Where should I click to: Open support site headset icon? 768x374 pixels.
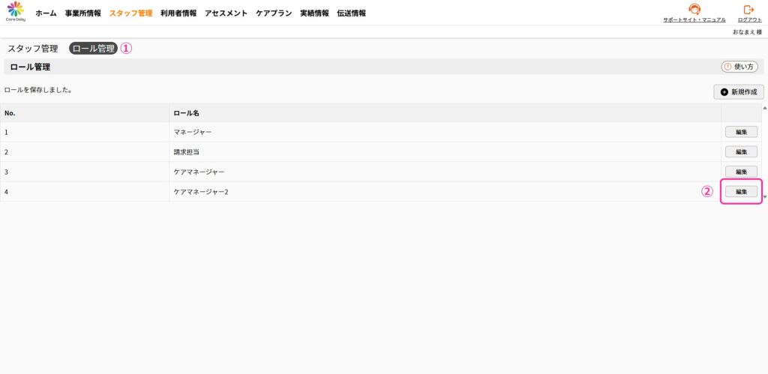(x=694, y=9)
